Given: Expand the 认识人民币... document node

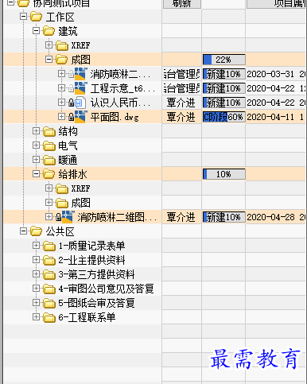Looking at the screenshot, I should 61,103.
